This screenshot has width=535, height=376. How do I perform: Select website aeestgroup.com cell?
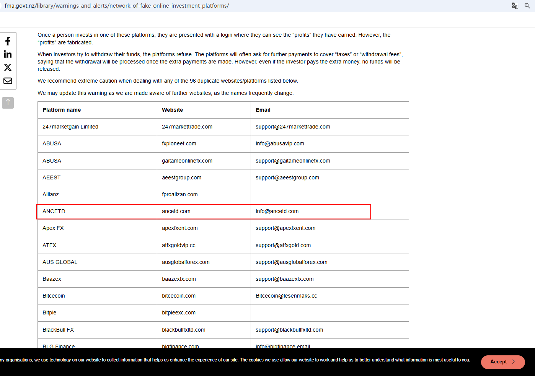click(x=204, y=177)
